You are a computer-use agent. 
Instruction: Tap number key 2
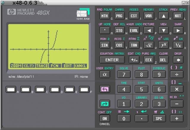click(141, 104)
